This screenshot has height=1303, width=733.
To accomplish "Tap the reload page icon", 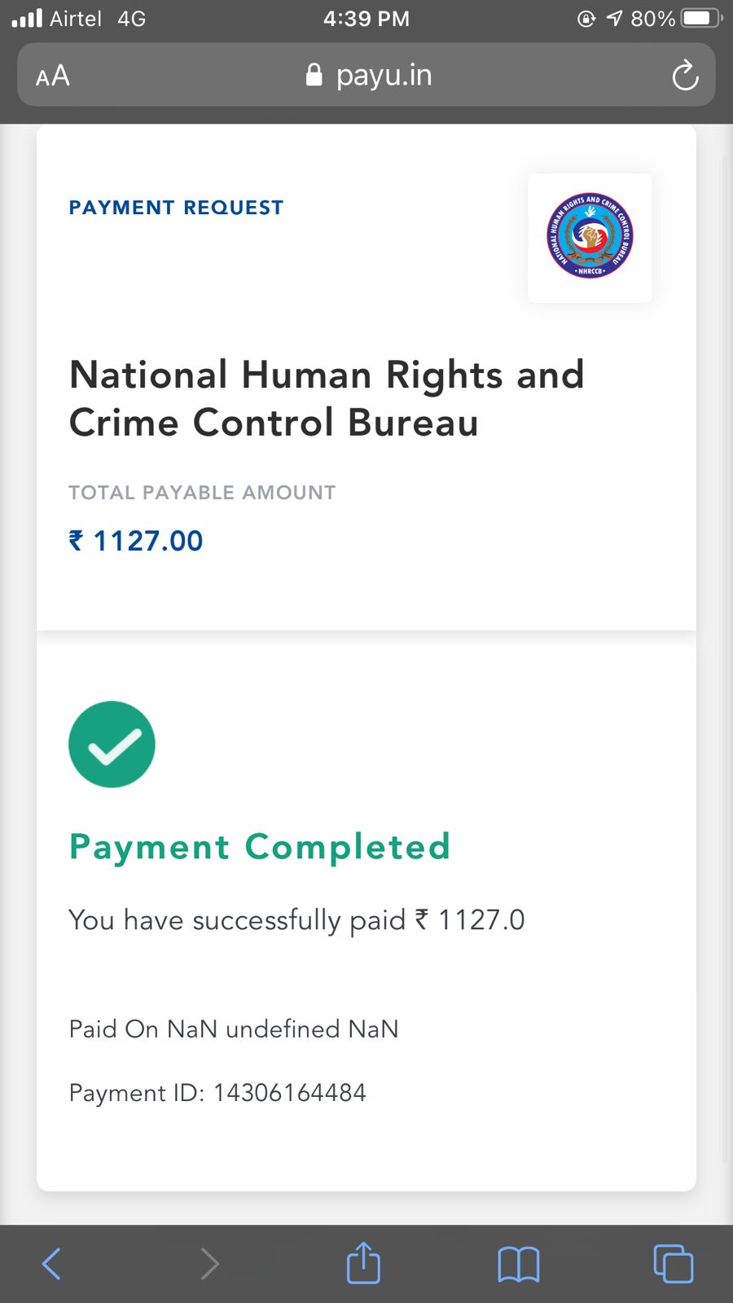I will (685, 76).
